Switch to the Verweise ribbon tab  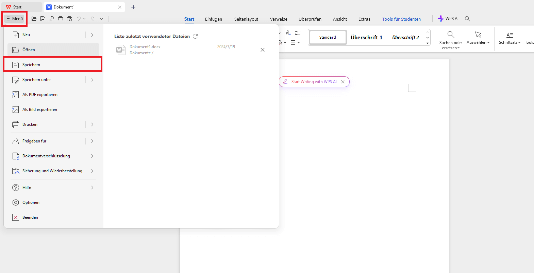[279, 19]
